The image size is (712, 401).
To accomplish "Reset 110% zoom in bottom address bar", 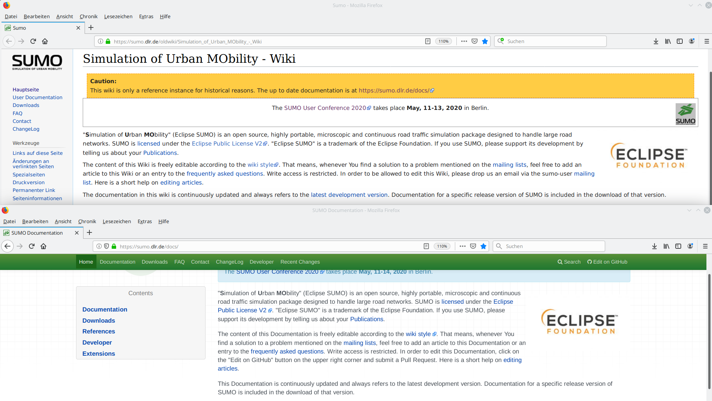I will pos(442,246).
